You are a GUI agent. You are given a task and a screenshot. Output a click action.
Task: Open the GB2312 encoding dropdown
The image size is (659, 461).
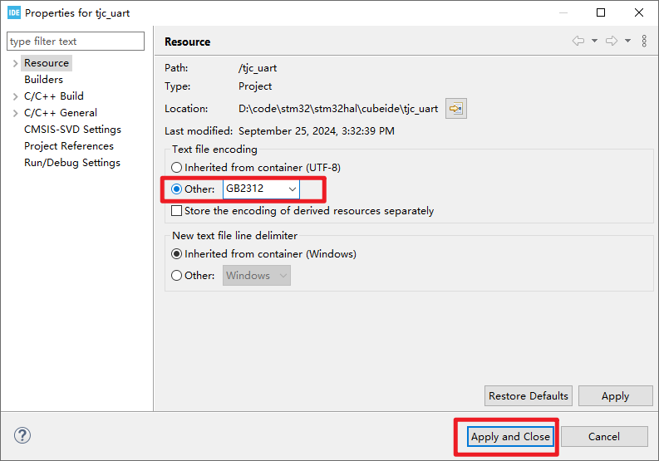click(292, 189)
